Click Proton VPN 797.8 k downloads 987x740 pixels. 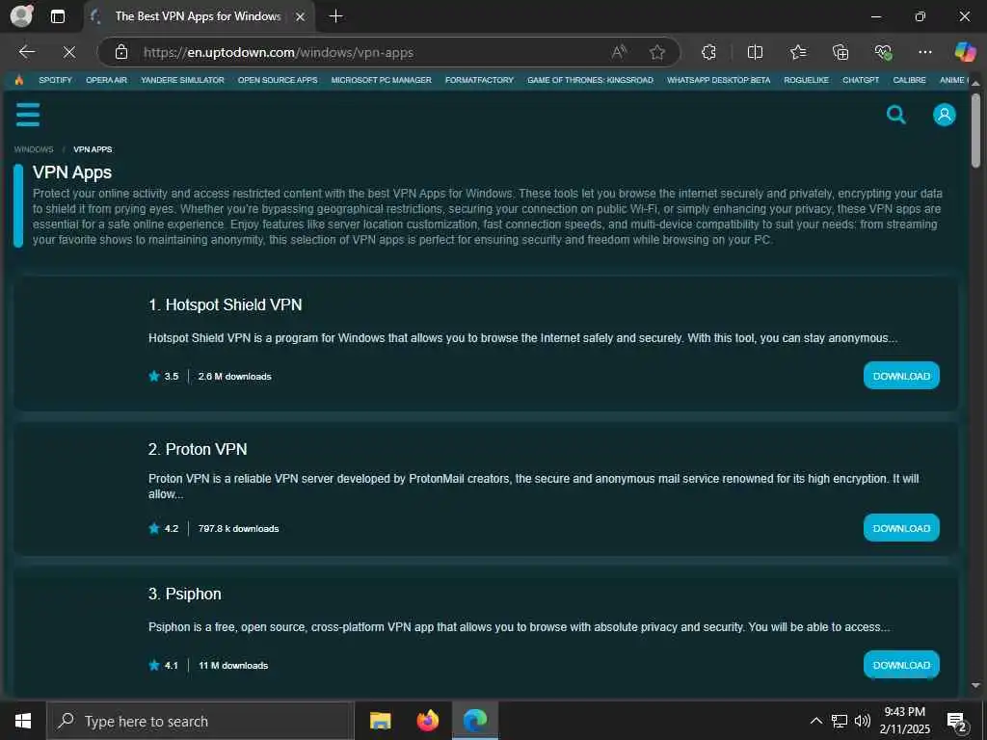click(239, 529)
